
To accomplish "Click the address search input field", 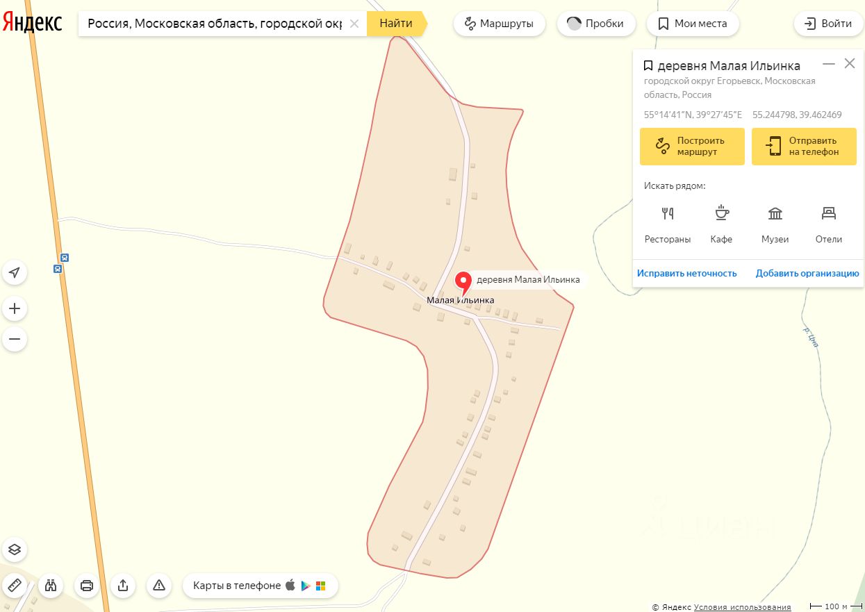I will coord(214,24).
